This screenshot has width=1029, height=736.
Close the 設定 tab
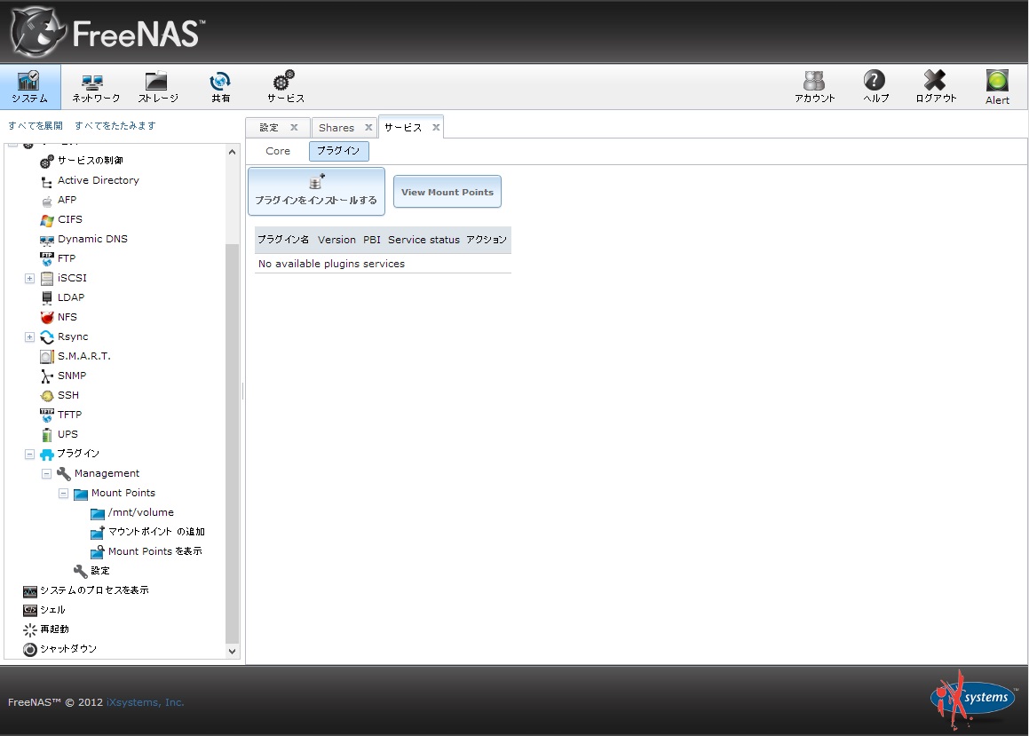tap(294, 128)
